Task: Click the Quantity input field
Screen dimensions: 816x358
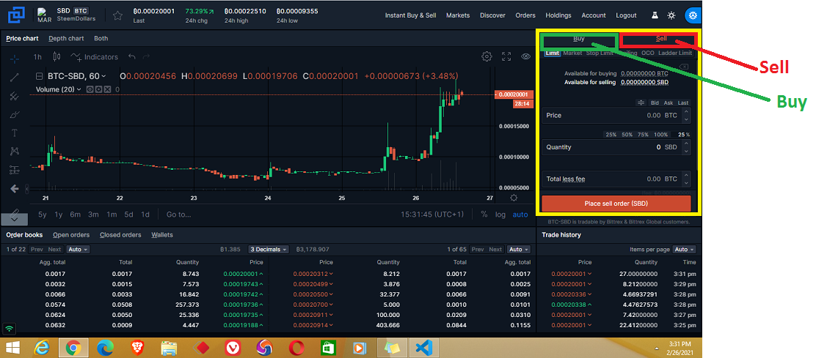Action: [x=616, y=147]
